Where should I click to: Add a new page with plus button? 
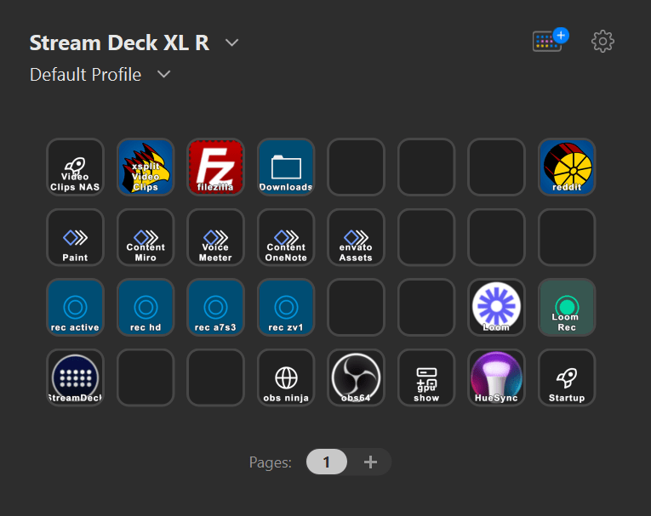[370, 462]
